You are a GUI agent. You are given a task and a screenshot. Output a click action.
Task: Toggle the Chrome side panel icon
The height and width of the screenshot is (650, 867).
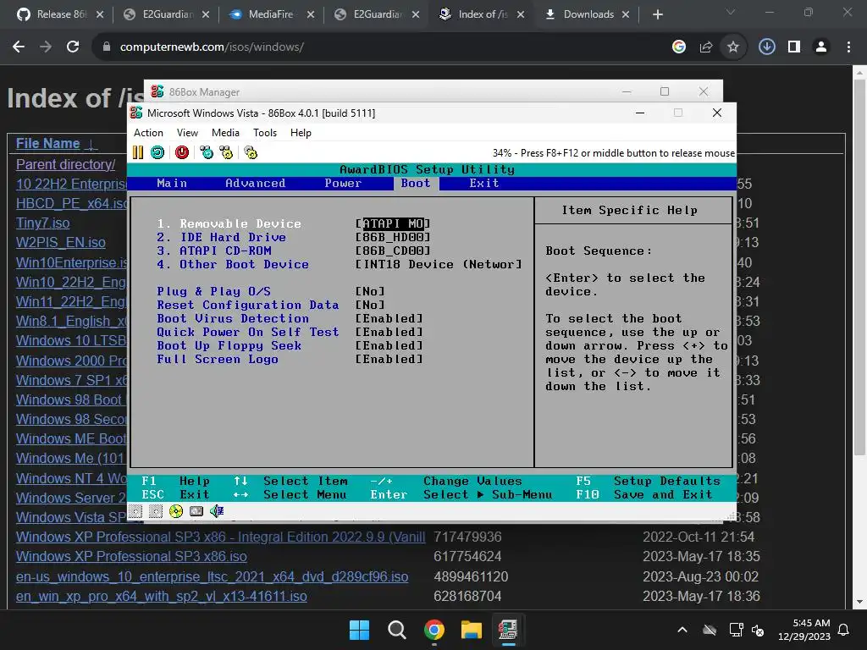coord(794,47)
